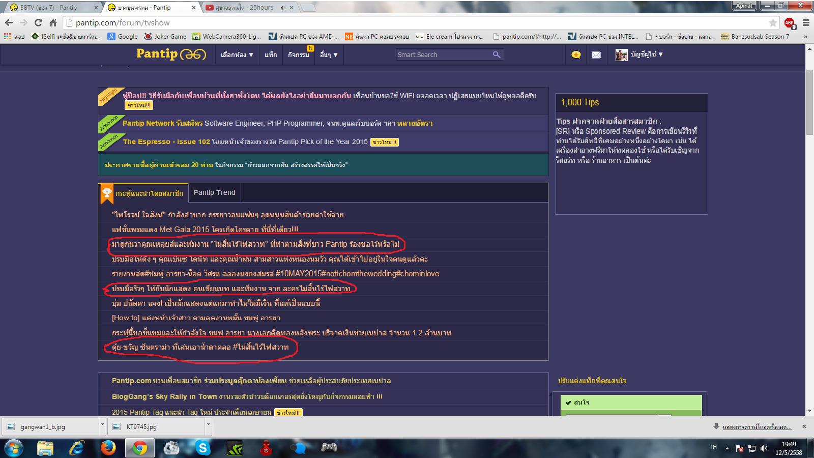814x458 pixels.
Task: Open the messages envelope icon
Action: (596, 54)
